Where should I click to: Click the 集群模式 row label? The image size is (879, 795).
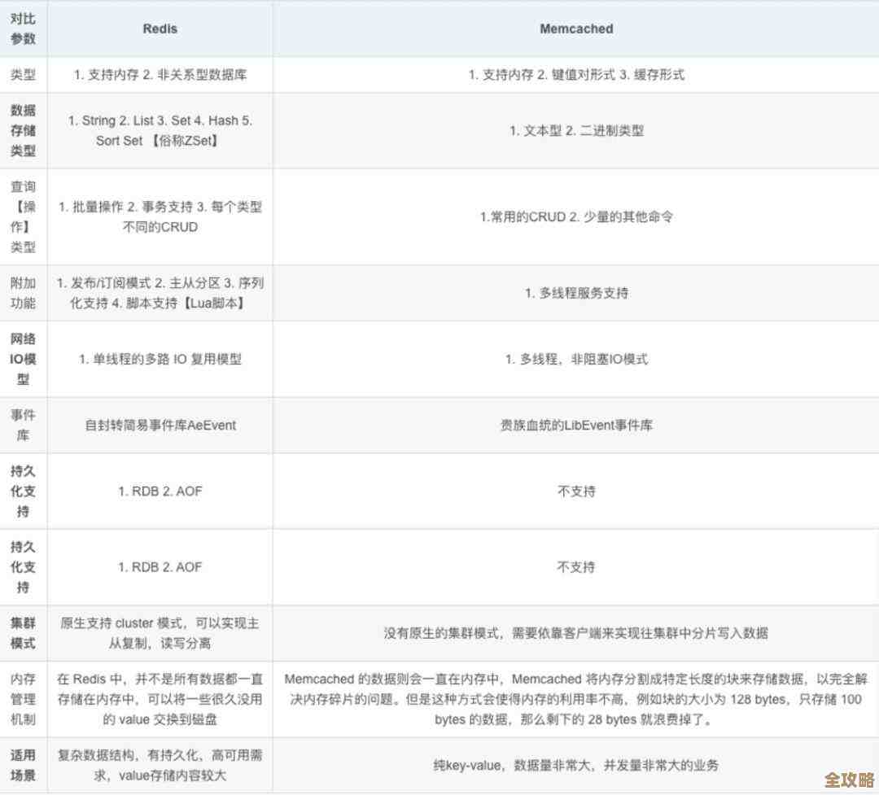coord(24,633)
